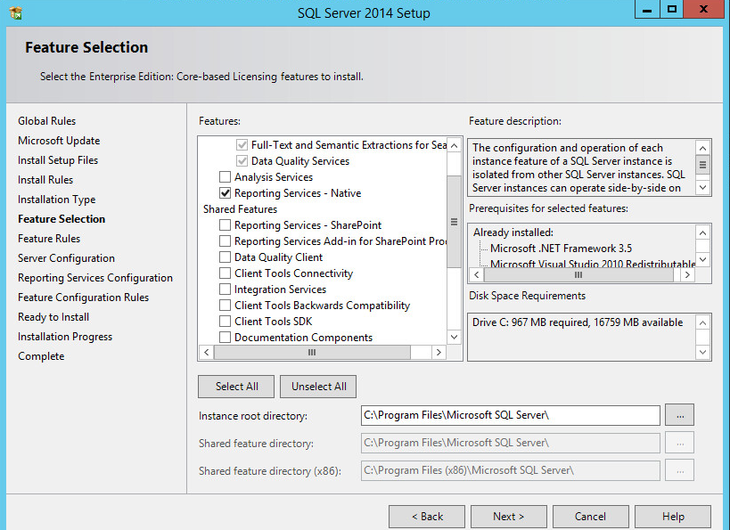The width and height of the screenshot is (730, 530).
Task: Select the Complete step
Action: pyautogui.click(x=41, y=356)
